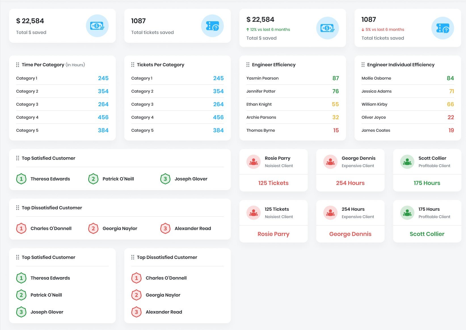466x330 pixels.
Task: Click green people icon beside Scott Collier heading
Action: tap(407, 162)
